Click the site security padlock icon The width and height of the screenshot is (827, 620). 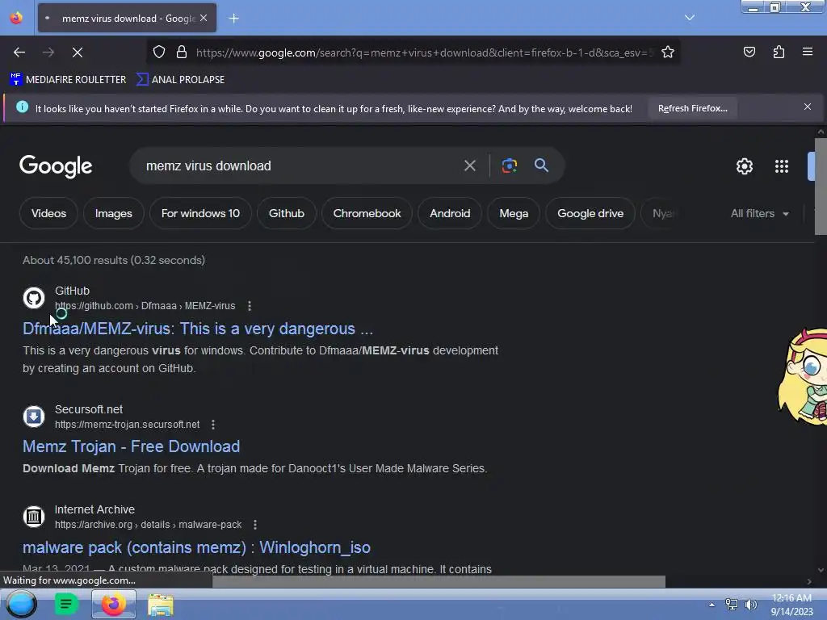182,52
